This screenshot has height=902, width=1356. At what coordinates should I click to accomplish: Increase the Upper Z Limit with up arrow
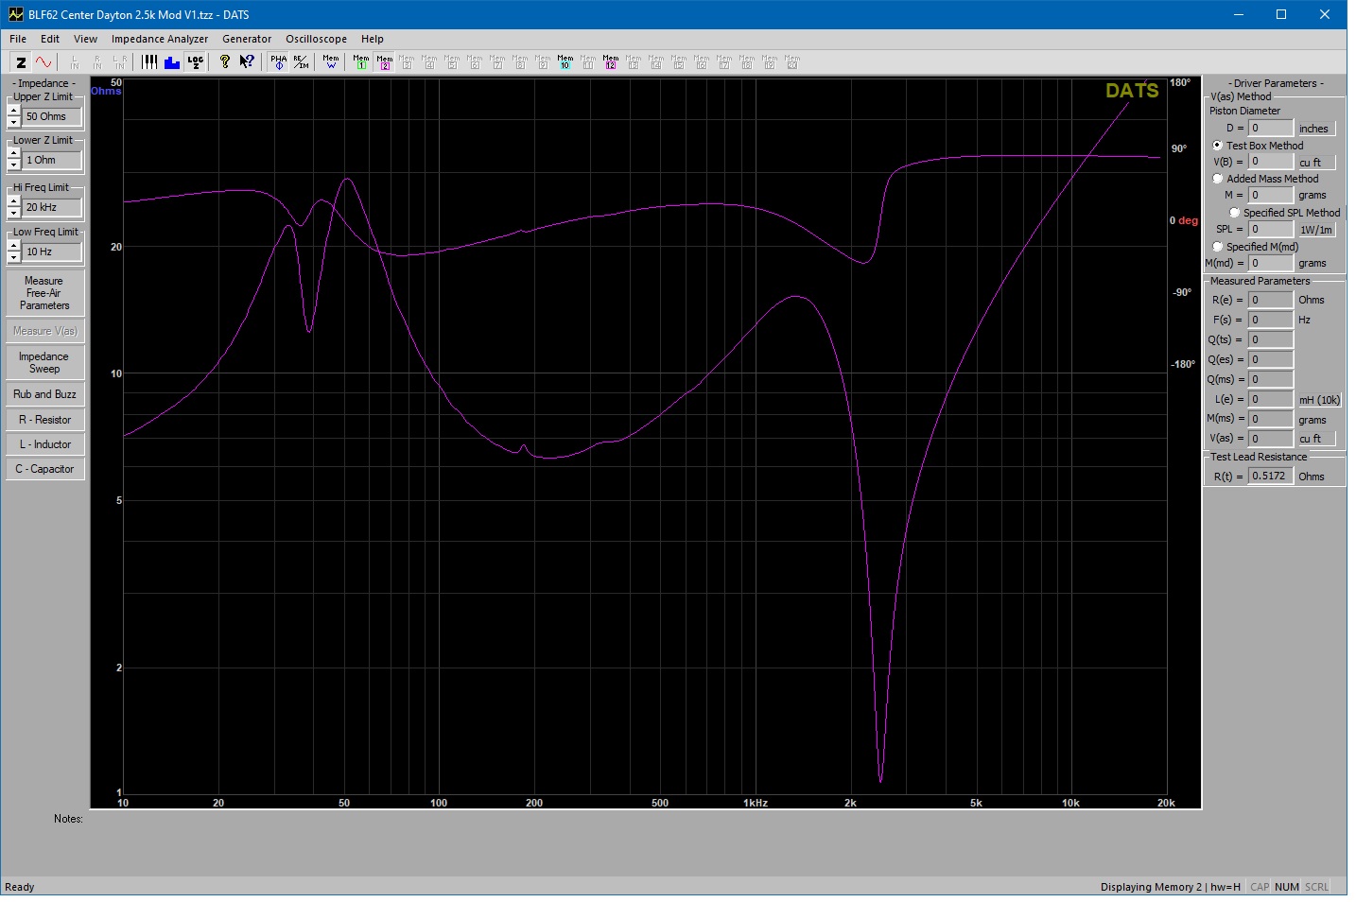point(13,111)
